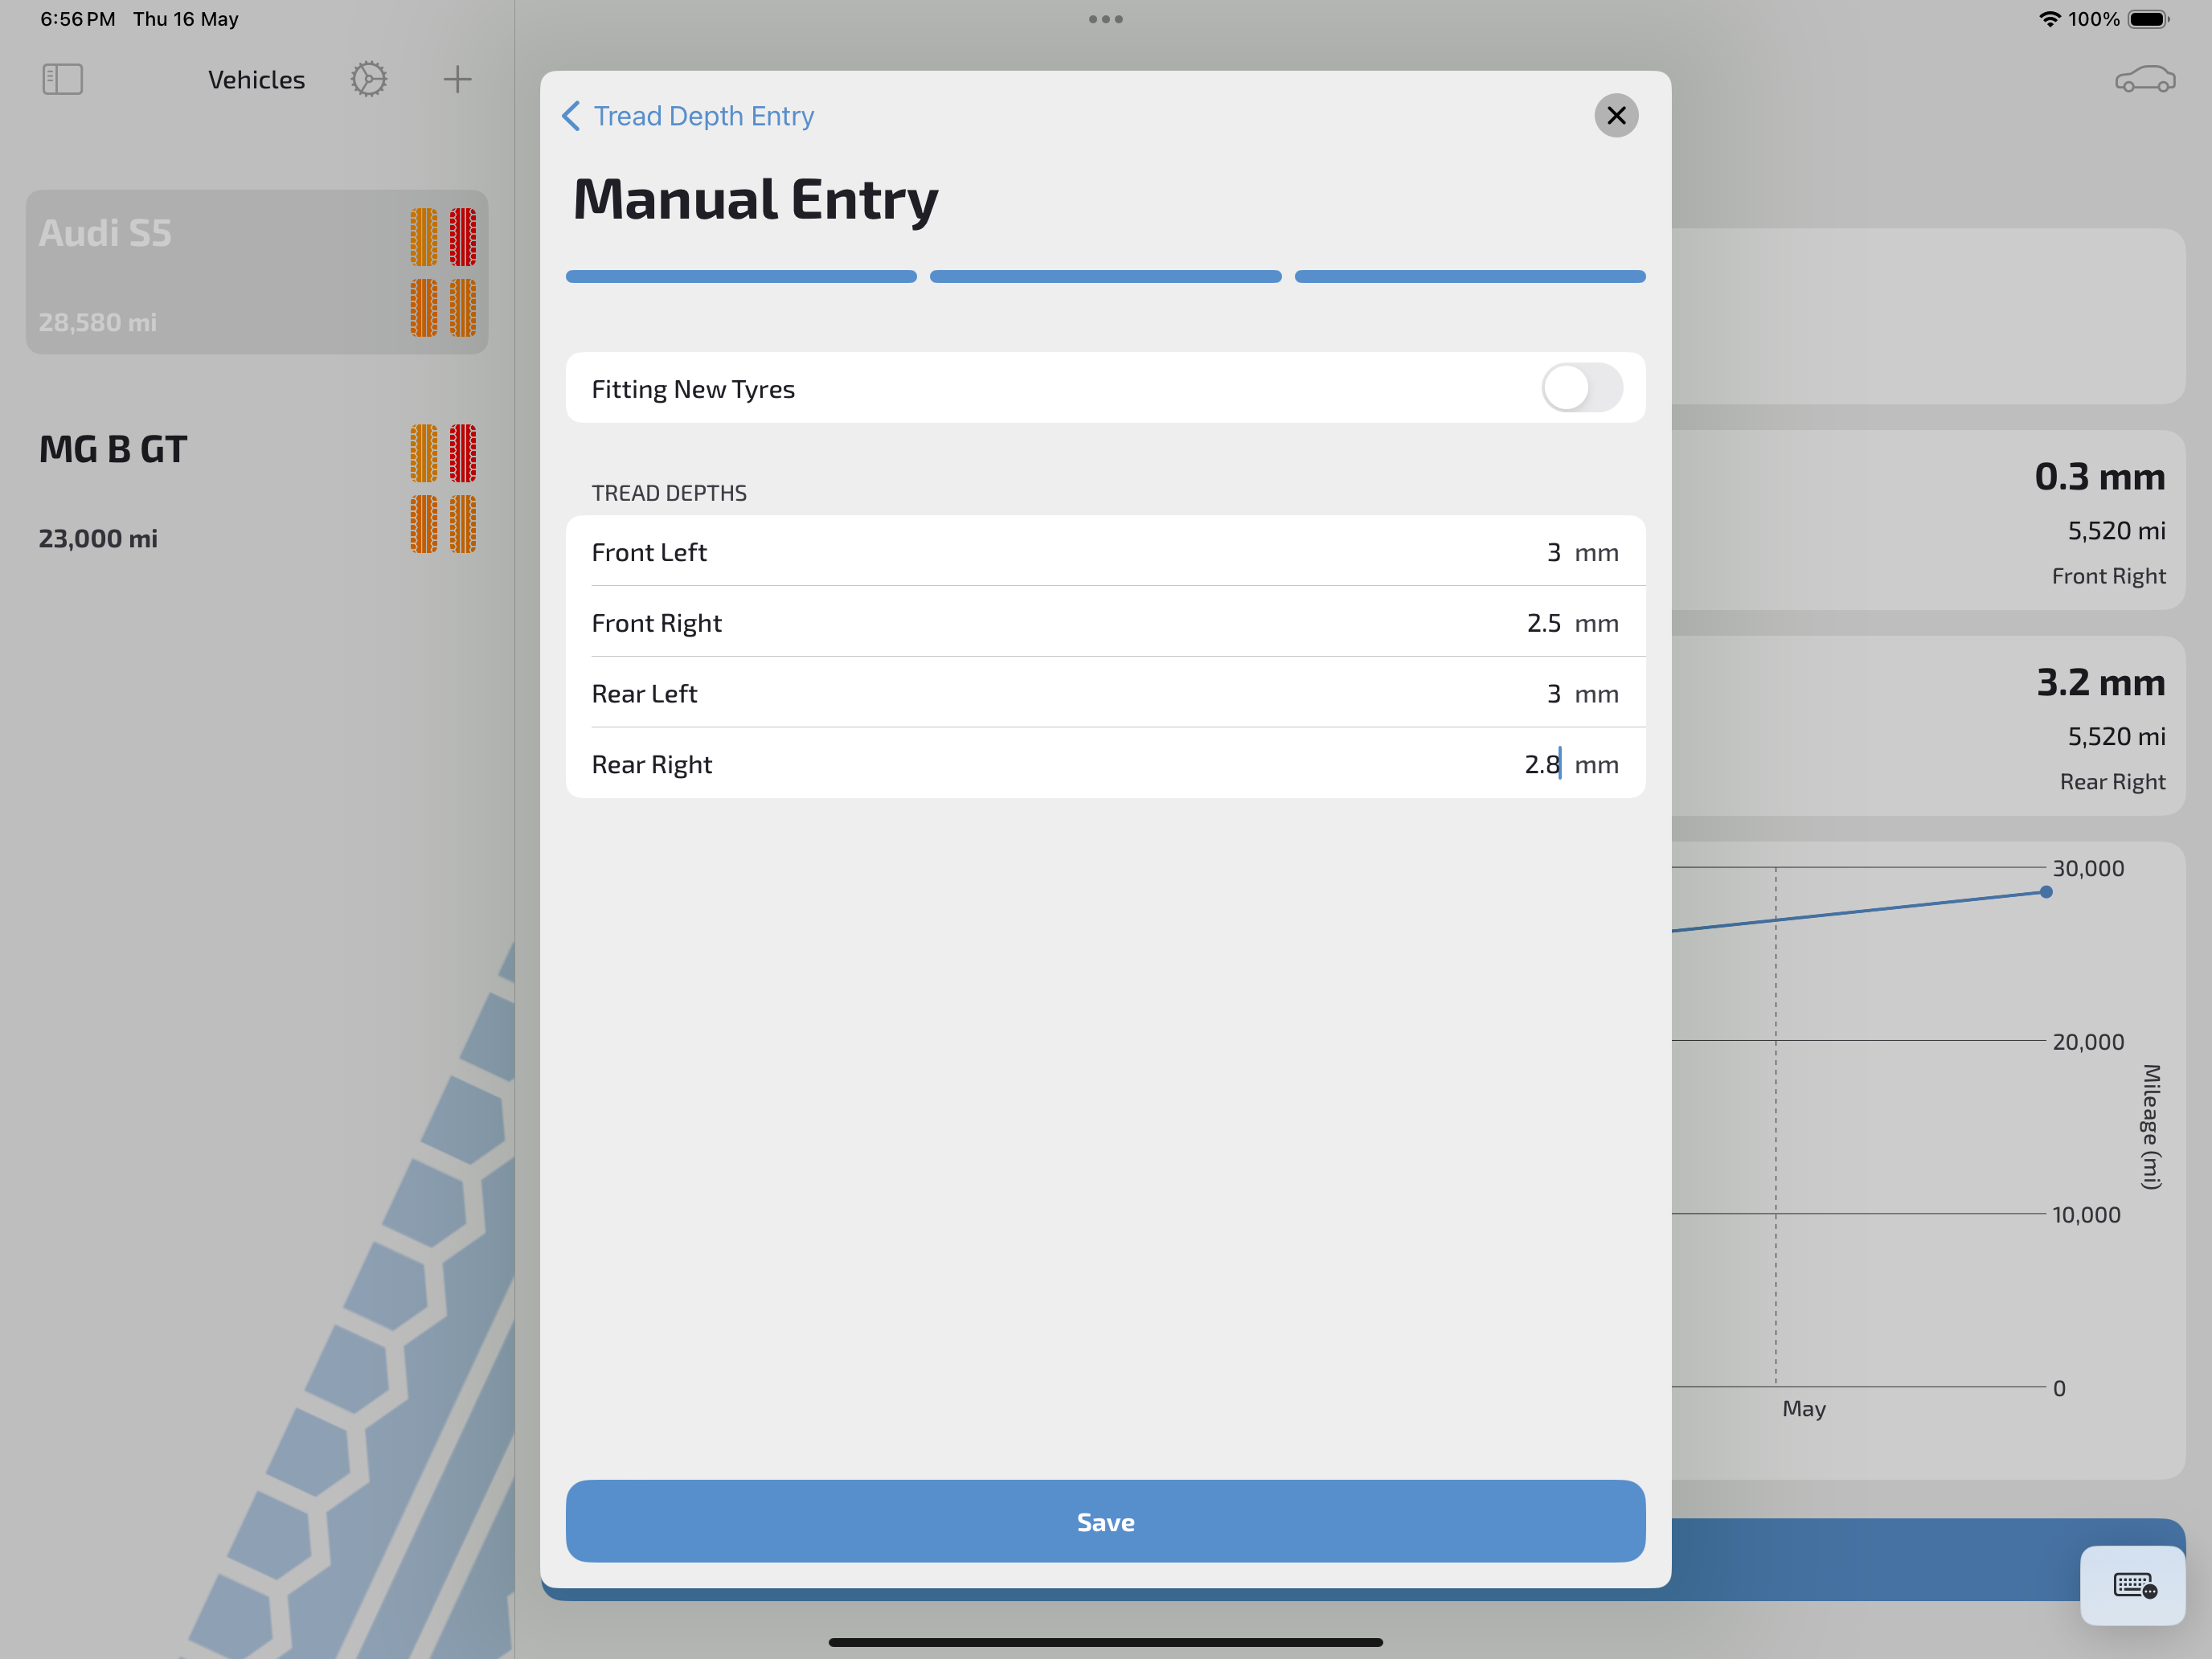
Task: Edit the Front Left tread depth
Action: tap(1105, 551)
